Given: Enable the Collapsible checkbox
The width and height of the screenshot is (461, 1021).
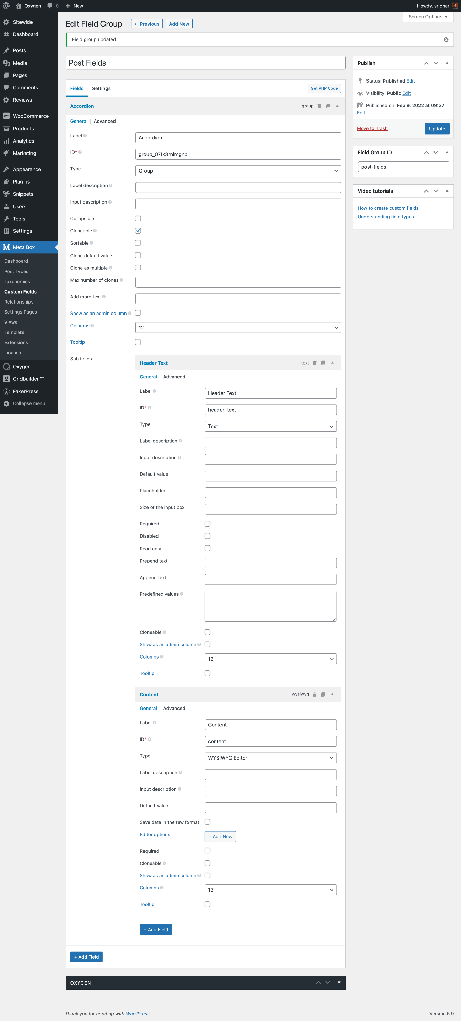Looking at the screenshot, I should 138,218.
